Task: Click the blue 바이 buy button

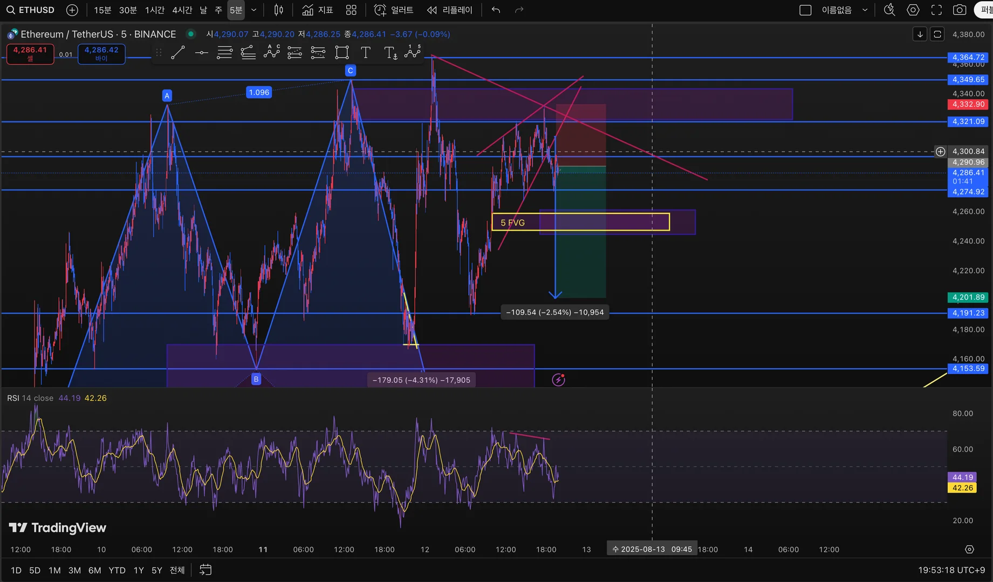Action: click(x=101, y=53)
